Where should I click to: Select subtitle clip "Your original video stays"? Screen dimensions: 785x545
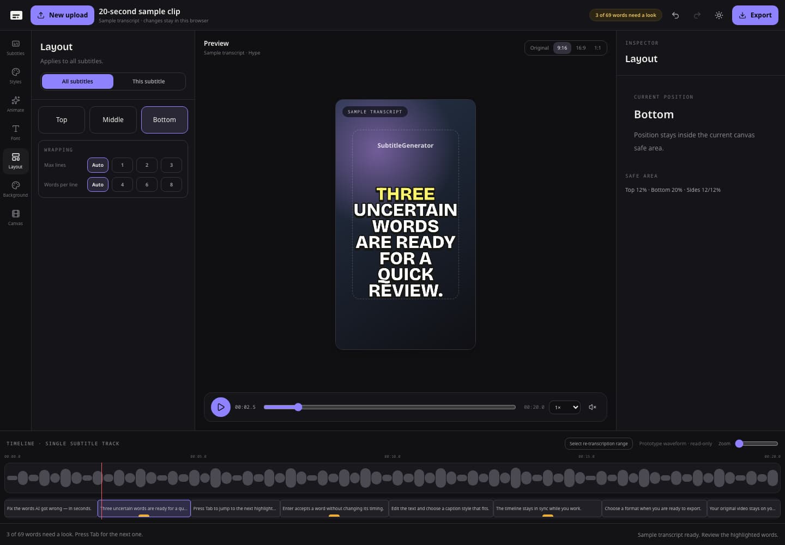[744, 508]
